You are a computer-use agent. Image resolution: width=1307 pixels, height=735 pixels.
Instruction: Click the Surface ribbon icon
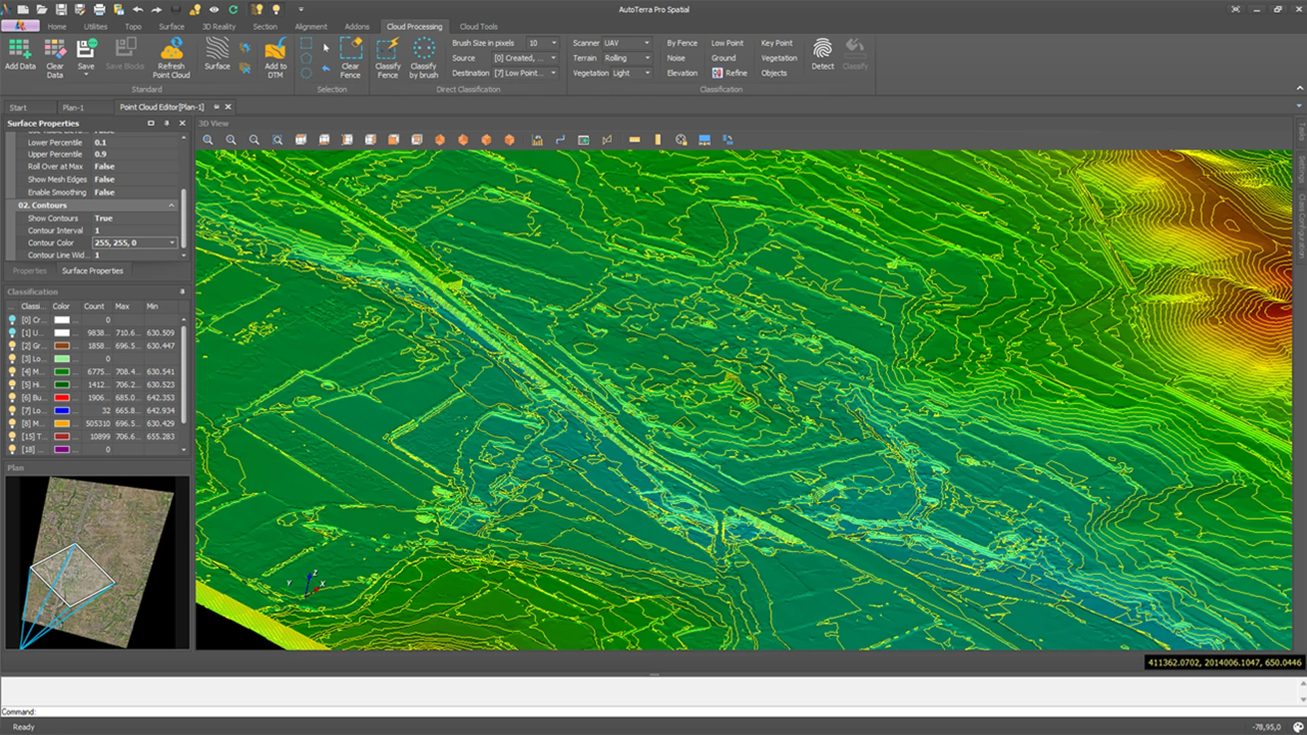217,48
